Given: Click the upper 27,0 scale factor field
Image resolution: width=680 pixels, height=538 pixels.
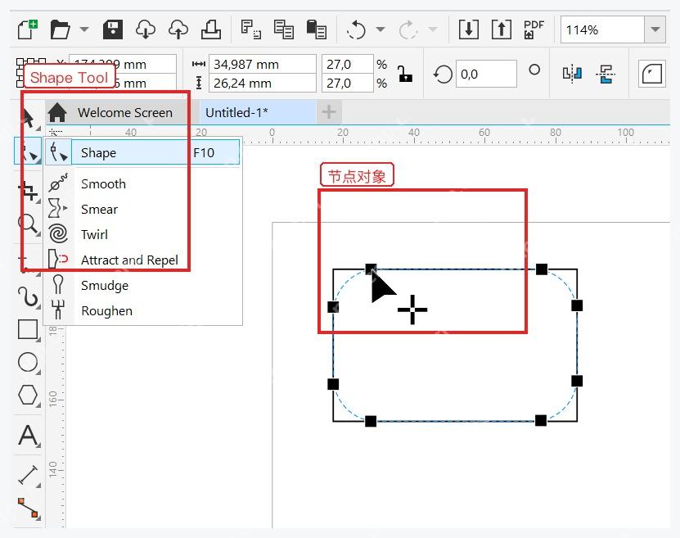Looking at the screenshot, I should (x=348, y=64).
